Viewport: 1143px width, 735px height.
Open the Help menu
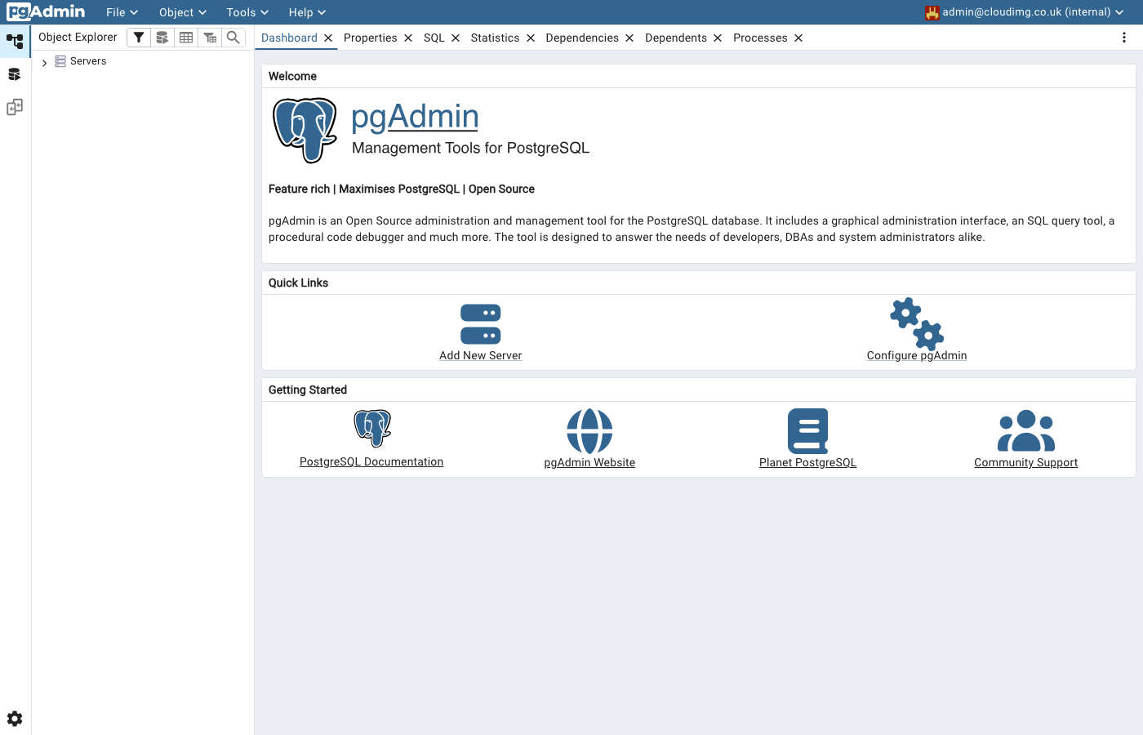coord(306,12)
